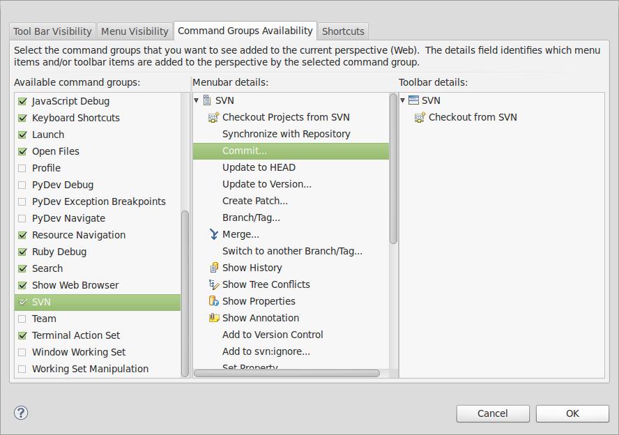Enable the Window Working Set checkbox
Viewport: 619px width, 435px height.
(22, 352)
